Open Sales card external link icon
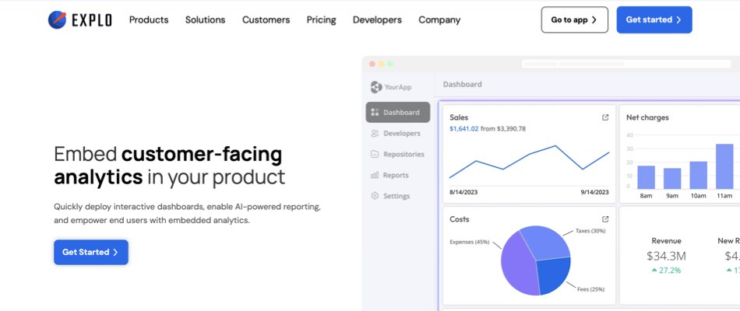 tap(605, 117)
